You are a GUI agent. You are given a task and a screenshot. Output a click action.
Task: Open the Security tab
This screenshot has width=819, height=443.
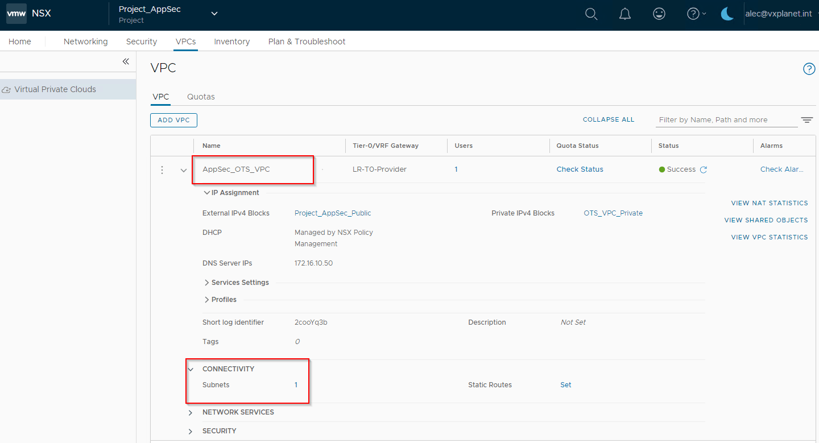coord(142,42)
